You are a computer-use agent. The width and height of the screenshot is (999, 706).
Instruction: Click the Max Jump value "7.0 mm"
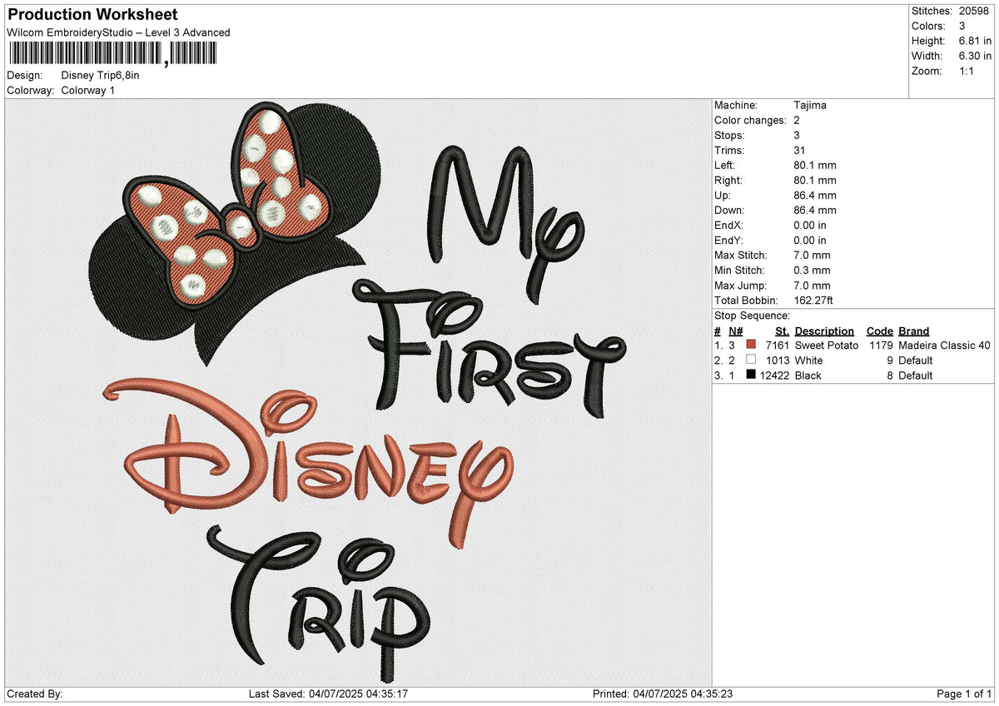coord(812,285)
